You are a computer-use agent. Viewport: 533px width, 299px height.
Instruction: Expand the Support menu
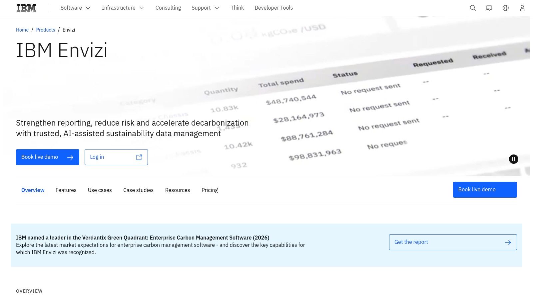[x=205, y=8]
